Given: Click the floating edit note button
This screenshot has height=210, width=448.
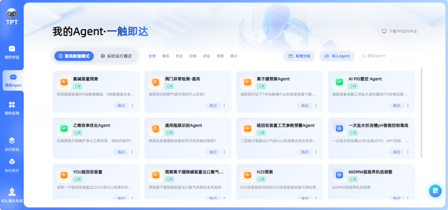Looking at the screenshot, I should (x=435, y=191).
